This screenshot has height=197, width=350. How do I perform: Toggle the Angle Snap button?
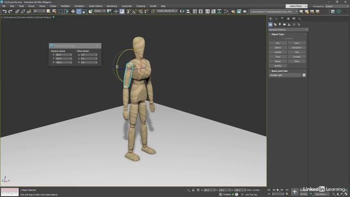tap(135, 11)
